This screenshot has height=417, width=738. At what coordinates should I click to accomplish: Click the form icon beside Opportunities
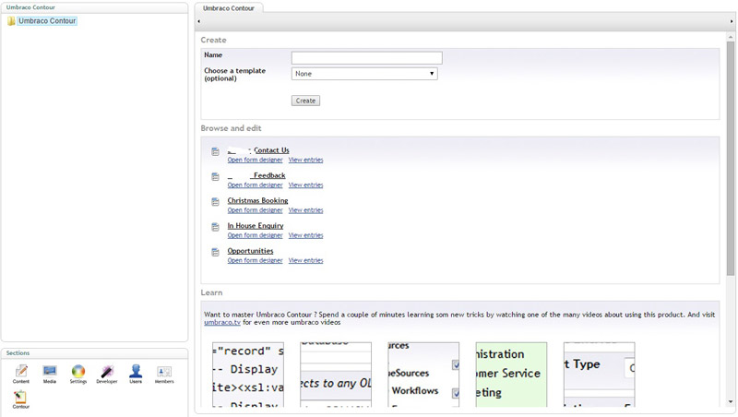215,252
